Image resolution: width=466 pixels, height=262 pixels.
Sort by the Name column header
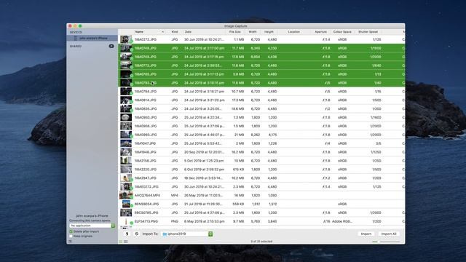coord(139,32)
